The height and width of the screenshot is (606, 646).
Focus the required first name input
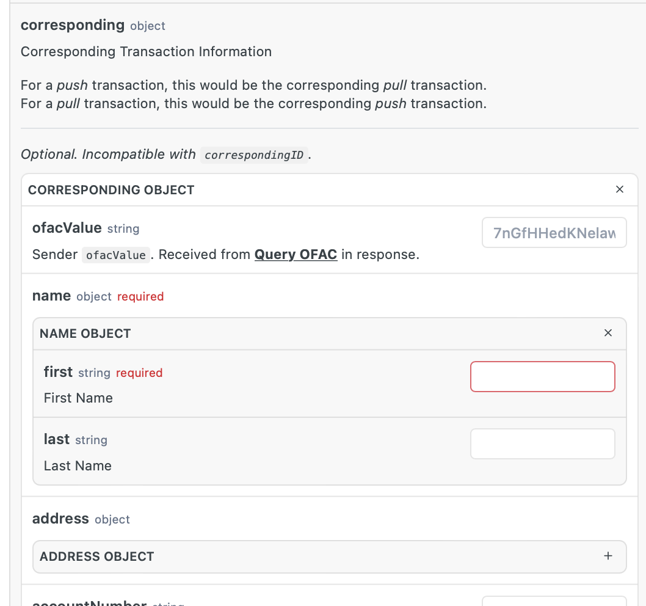click(542, 376)
